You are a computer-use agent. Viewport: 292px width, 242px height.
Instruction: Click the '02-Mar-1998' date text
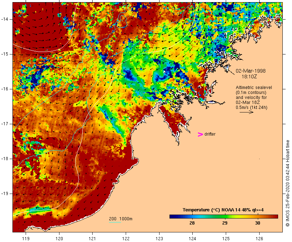251,71
